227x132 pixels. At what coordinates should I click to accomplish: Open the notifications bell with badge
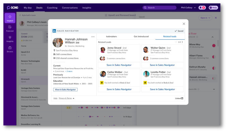[202, 8]
